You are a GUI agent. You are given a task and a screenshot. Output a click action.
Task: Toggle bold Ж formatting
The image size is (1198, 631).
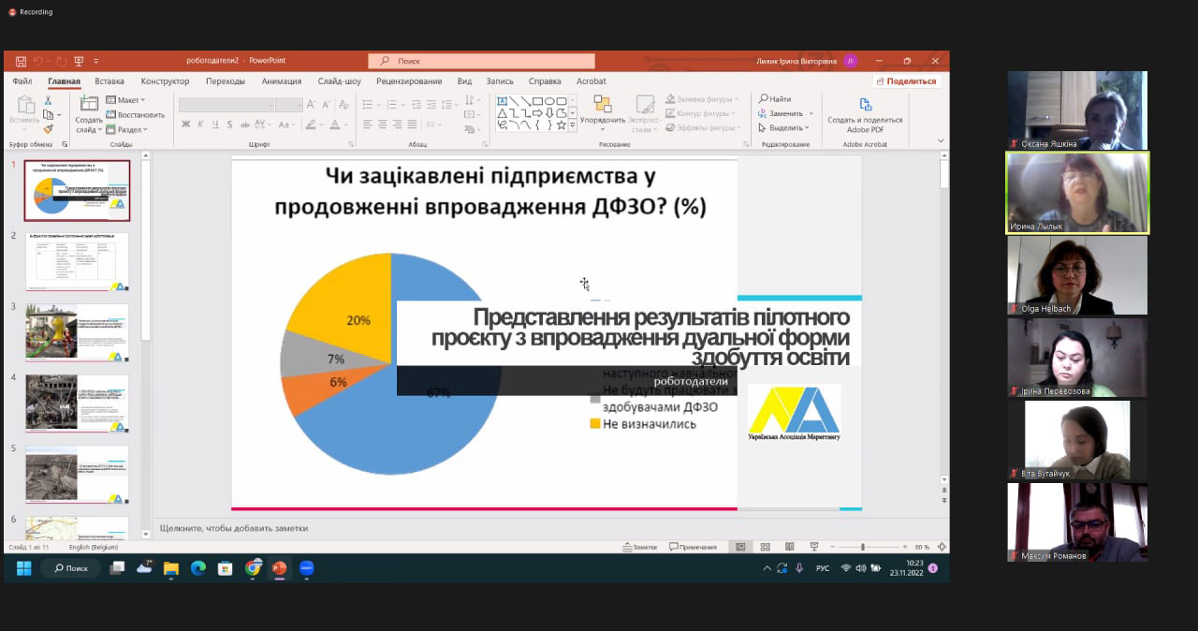[x=185, y=124]
